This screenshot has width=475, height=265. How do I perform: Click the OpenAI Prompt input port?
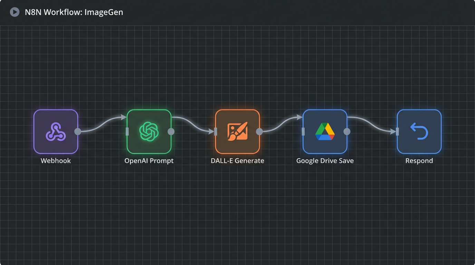(x=127, y=131)
